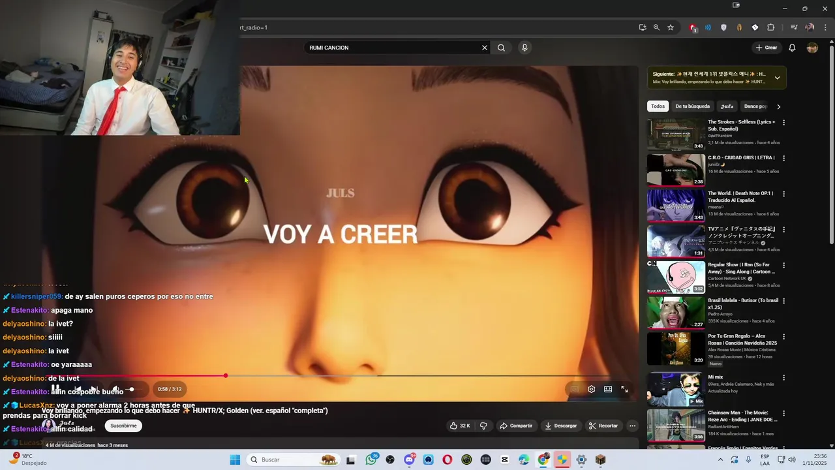Screen dimensions: 835x470
Task: Pause the video with the pause button
Action: tap(56, 389)
